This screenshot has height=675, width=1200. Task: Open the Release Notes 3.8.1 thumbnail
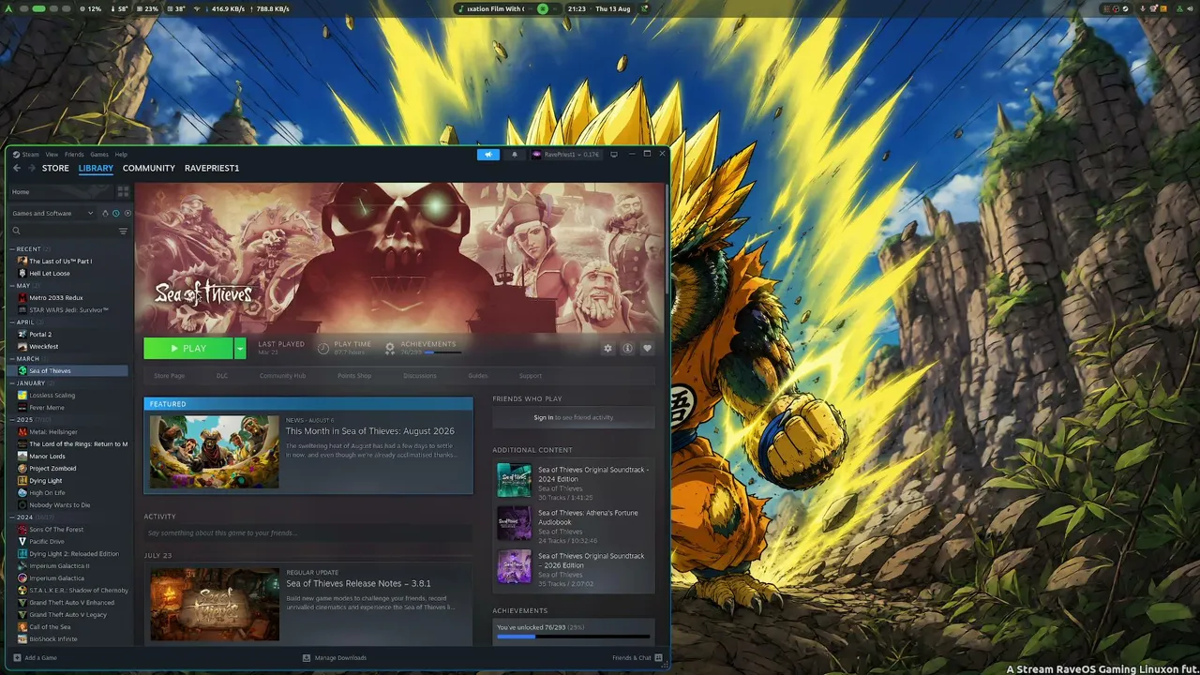point(215,605)
